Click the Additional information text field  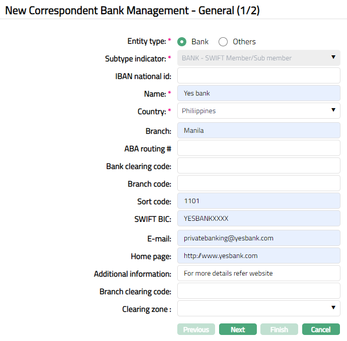coord(259,273)
